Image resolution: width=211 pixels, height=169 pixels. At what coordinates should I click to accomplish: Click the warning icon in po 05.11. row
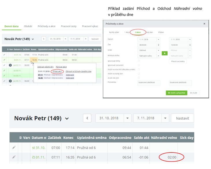[10, 81]
